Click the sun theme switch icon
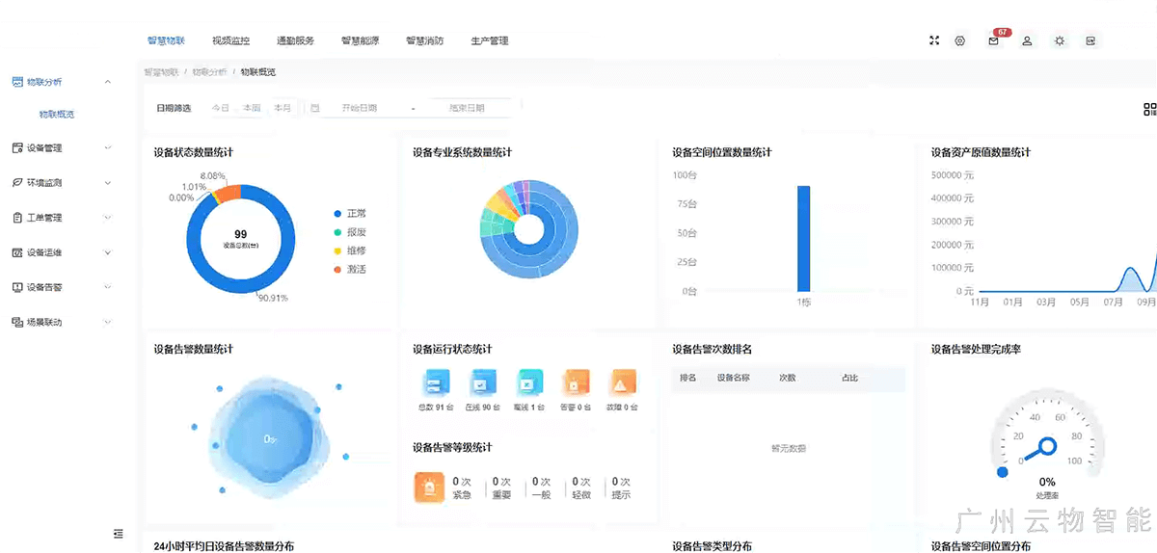 point(1060,40)
